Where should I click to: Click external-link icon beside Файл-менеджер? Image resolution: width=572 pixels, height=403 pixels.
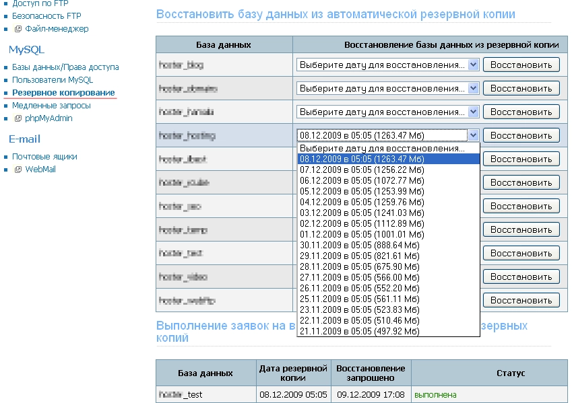click(18, 29)
